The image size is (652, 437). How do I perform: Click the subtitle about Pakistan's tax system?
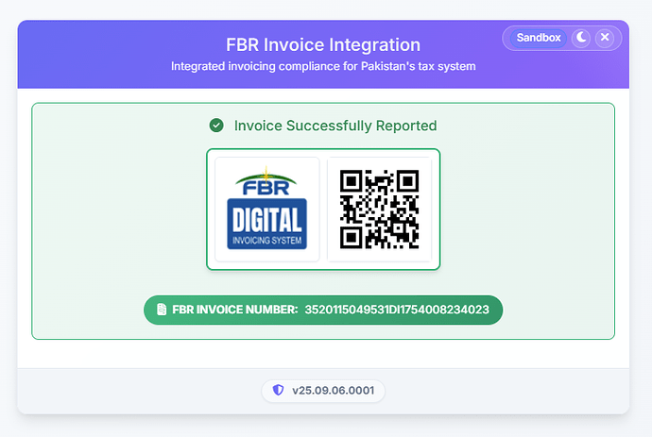coord(323,66)
